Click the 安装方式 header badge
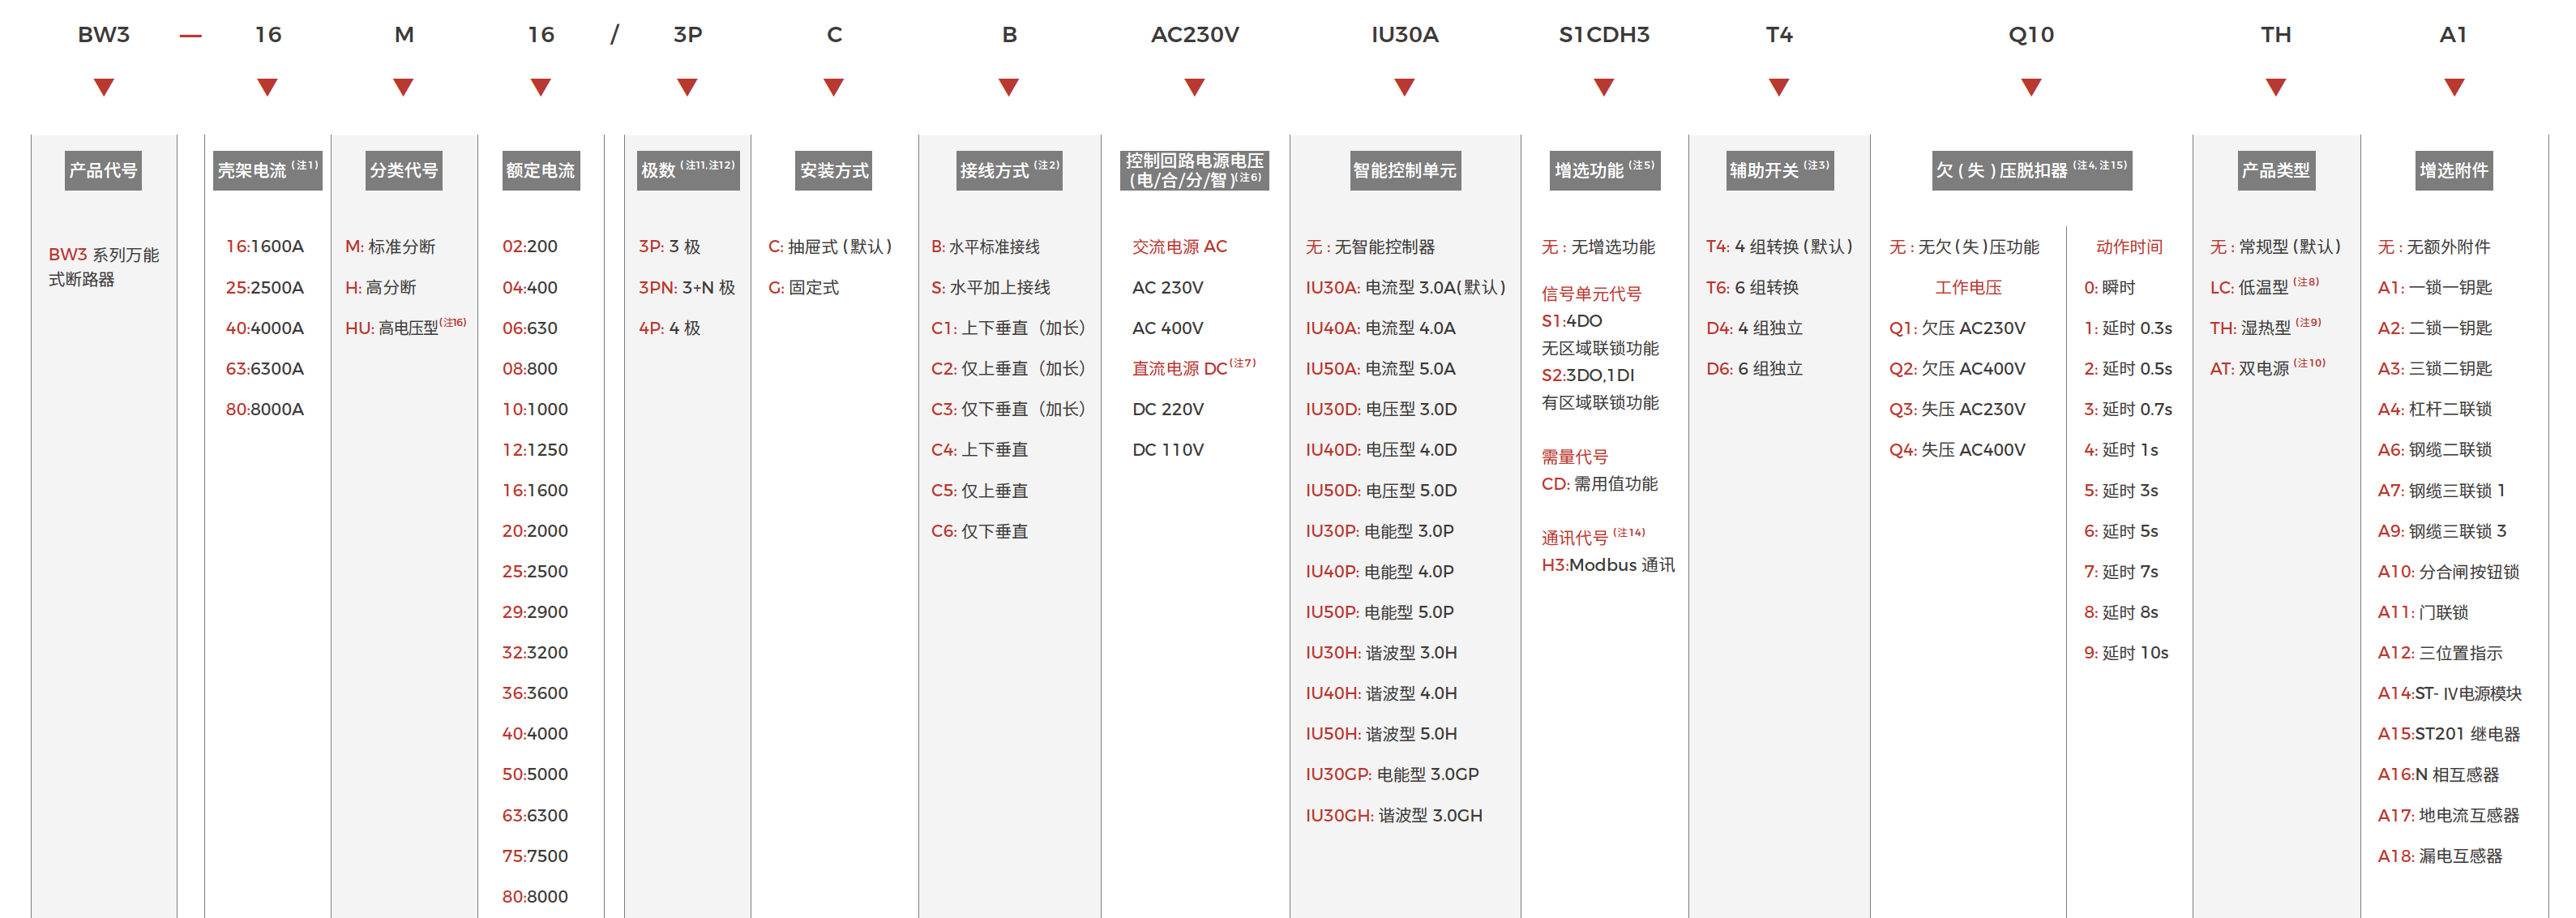Image resolution: width=2576 pixels, height=918 pixels. [x=833, y=170]
